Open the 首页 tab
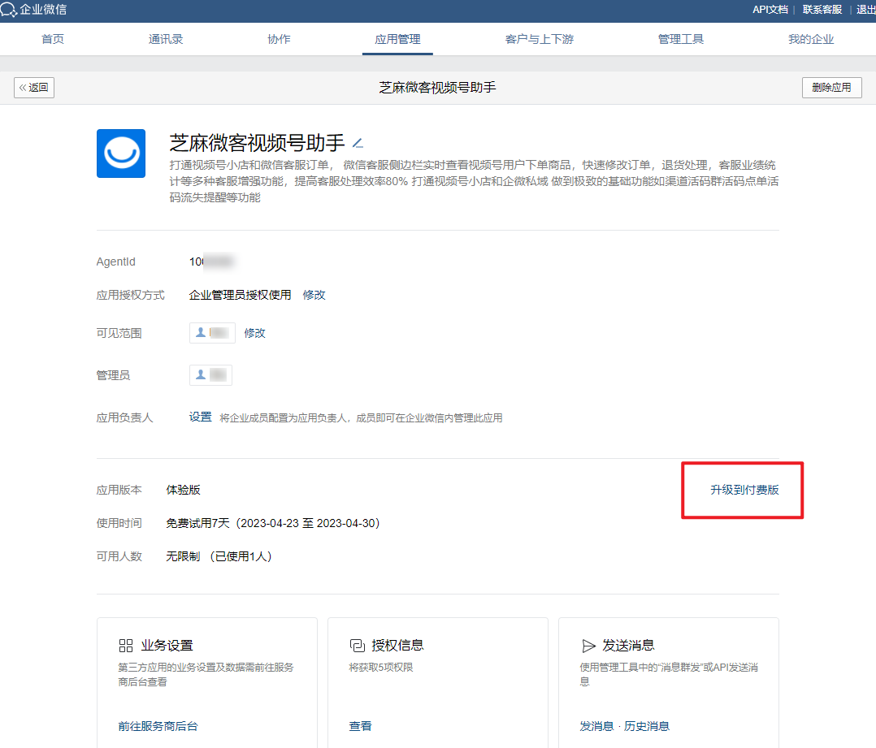The height and width of the screenshot is (748, 876). point(53,39)
